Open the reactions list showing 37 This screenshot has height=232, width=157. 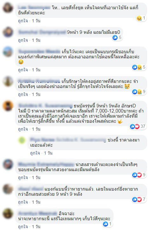pos(138,126)
